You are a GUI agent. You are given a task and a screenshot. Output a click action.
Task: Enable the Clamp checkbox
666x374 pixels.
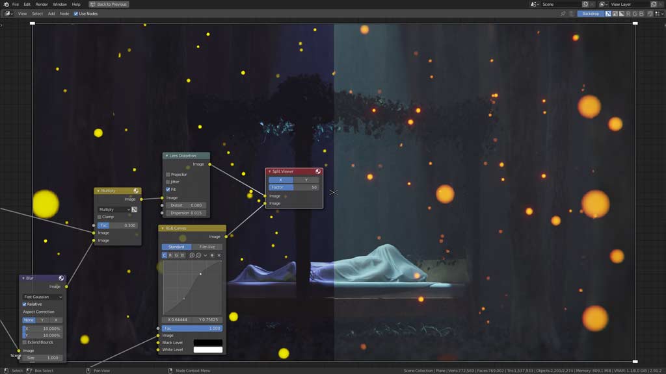[100, 217]
